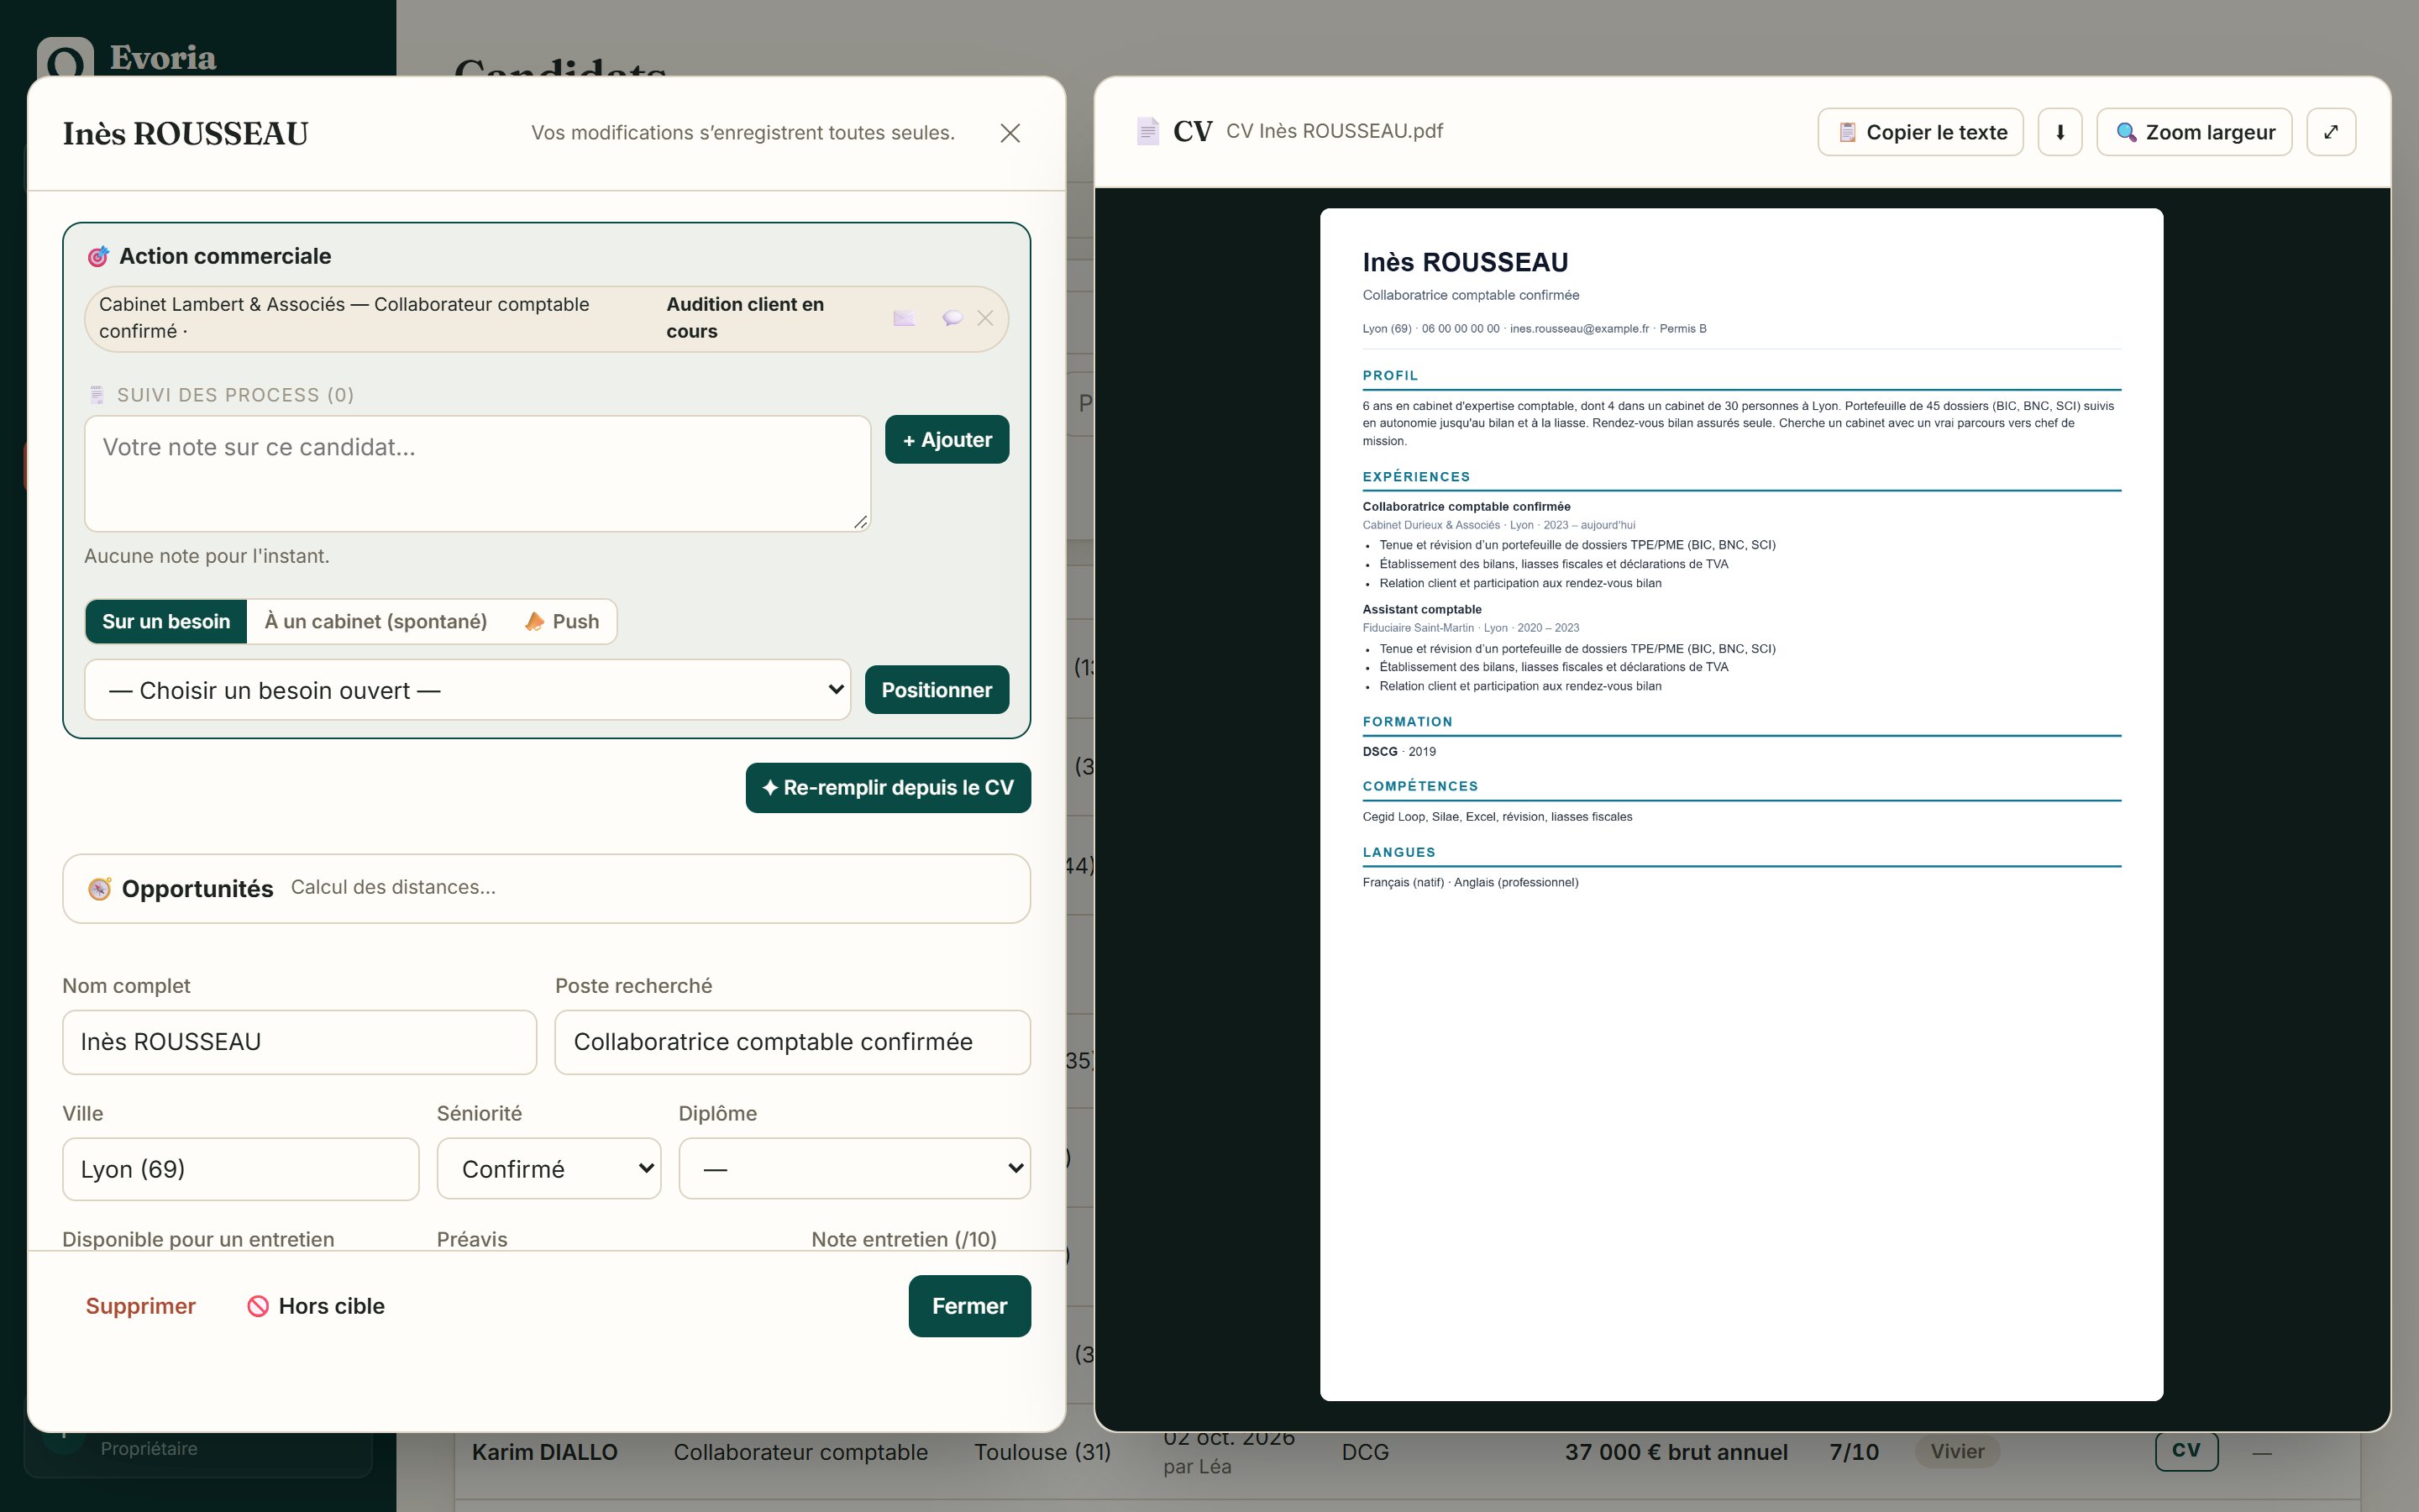Viewport: 2419px width, 1512px height.
Task: Click the notepad icon beside Suivi des process
Action: (x=97, y=395)
